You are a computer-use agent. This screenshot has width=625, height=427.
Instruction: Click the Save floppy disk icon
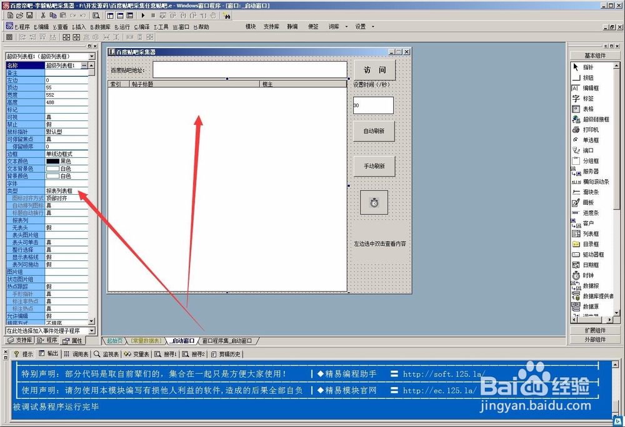[x=29, y=16]
